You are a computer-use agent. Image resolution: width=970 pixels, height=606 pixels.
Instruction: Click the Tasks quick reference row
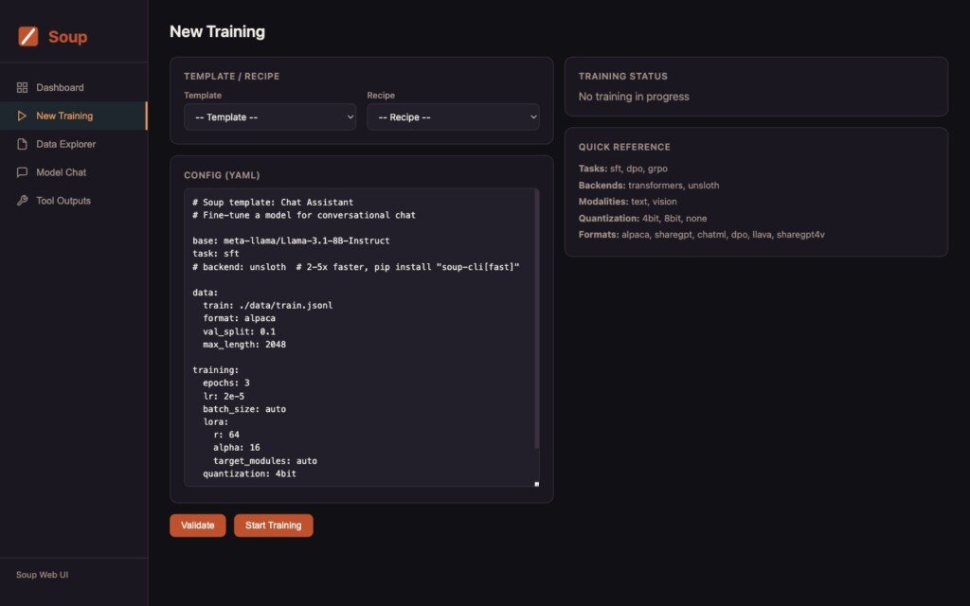[x=623, y=169]
